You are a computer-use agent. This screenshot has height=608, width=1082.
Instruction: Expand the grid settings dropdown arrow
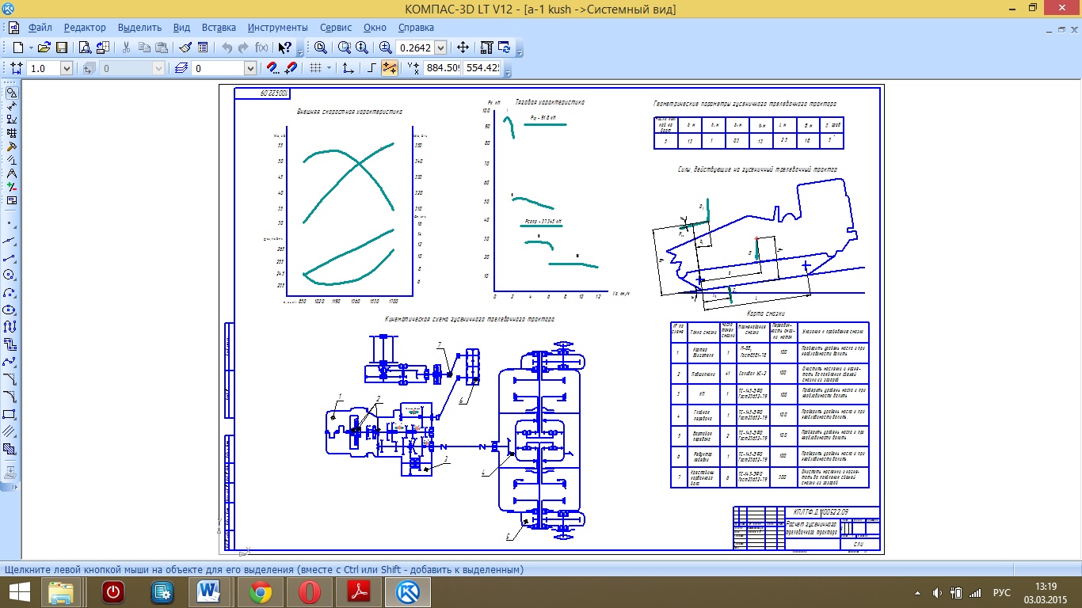click(329, 68)
